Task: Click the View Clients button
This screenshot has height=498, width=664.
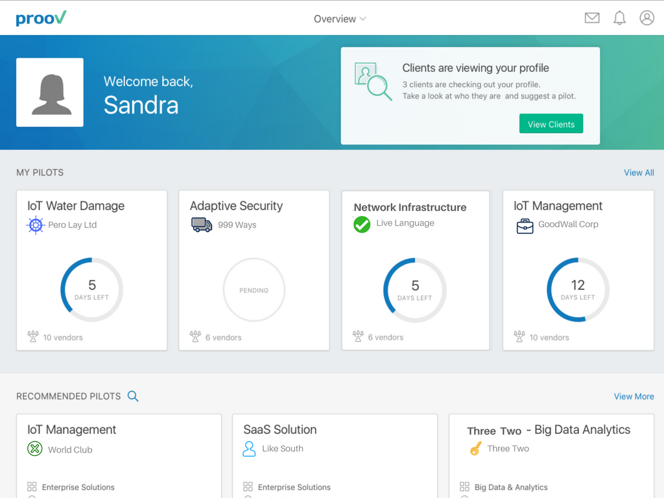Action: (x=551, y=124)
